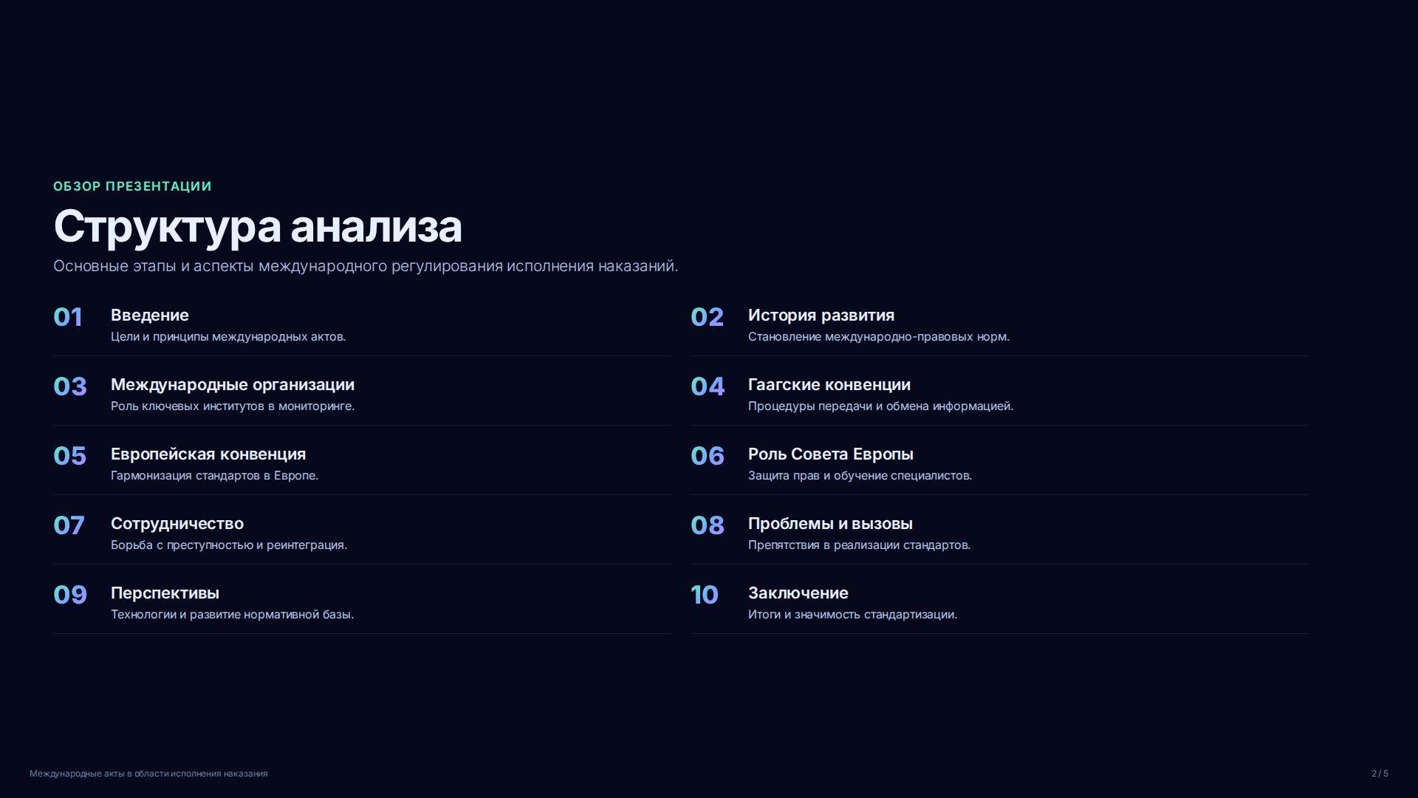Click 'Гармонизация стандартов в Европе.'

coord(215,476)
